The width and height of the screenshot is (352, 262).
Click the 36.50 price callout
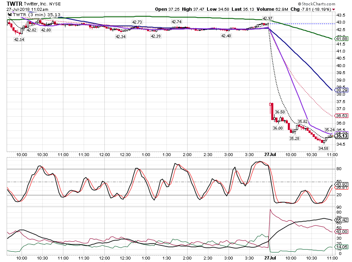(280, 112)
